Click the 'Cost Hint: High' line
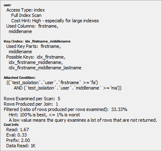 coord(55,21)
